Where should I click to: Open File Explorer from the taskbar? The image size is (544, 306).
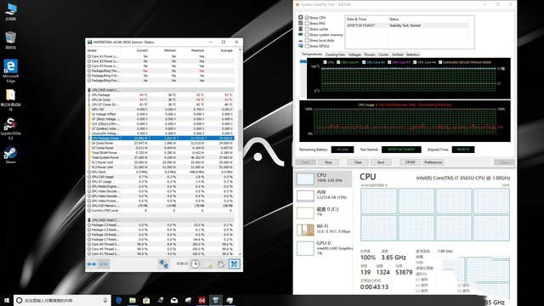click(x=133, y=300)
